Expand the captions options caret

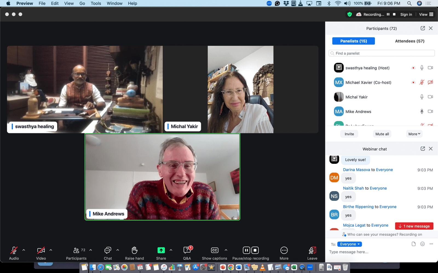226,250
